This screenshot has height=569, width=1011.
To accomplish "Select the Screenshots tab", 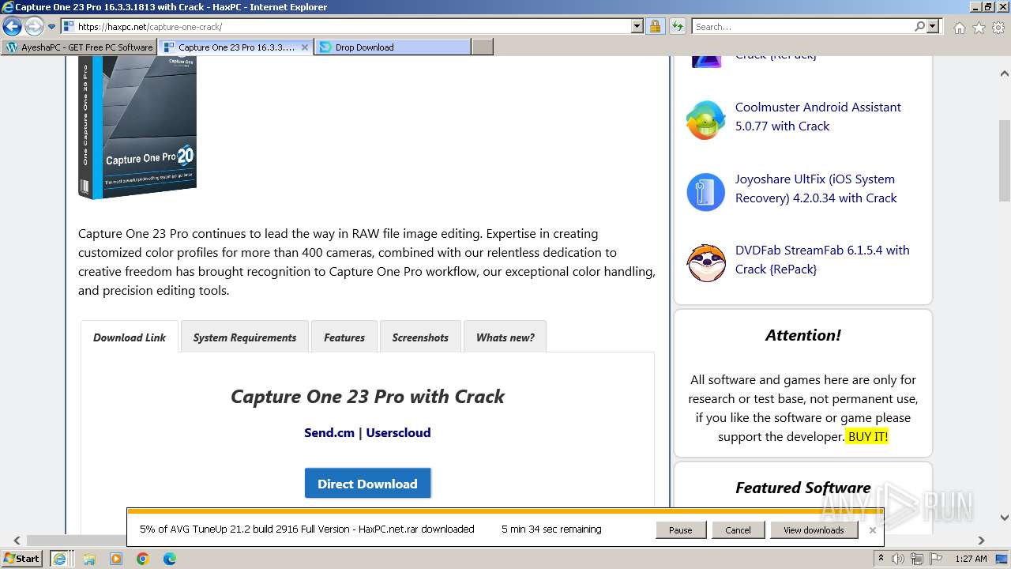I will [420, 337].
